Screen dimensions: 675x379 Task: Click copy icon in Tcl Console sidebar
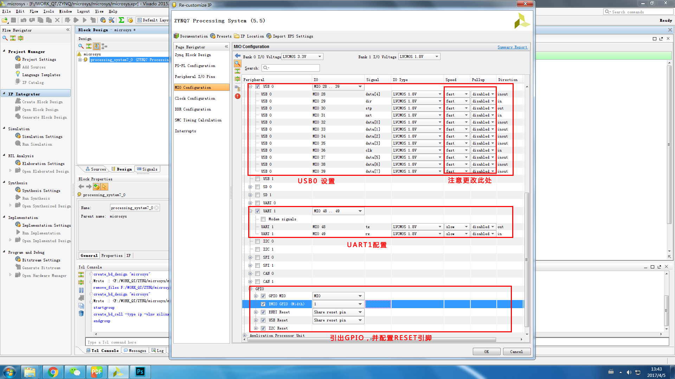81,306
